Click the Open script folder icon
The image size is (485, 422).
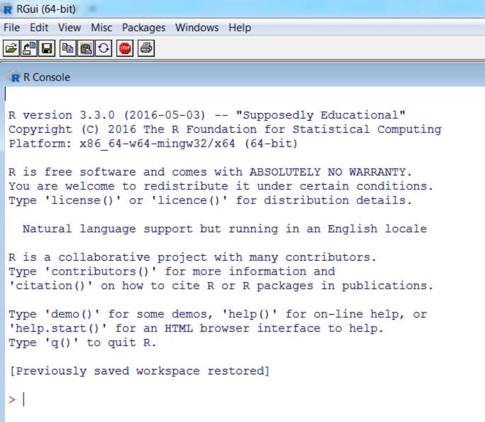[11, 48]
